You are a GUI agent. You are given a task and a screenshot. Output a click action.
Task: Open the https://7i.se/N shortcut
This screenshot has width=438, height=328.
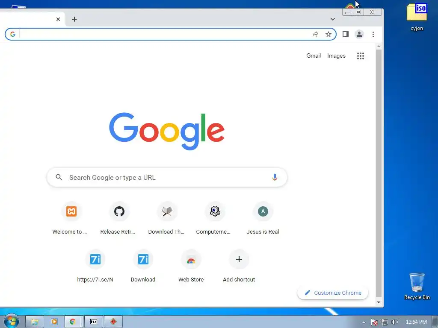[95, 266]
